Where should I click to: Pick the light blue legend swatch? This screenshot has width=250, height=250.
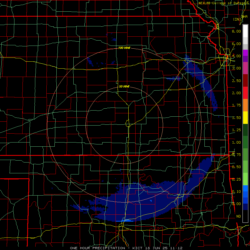pyautogui.click(x=245, y=188)
